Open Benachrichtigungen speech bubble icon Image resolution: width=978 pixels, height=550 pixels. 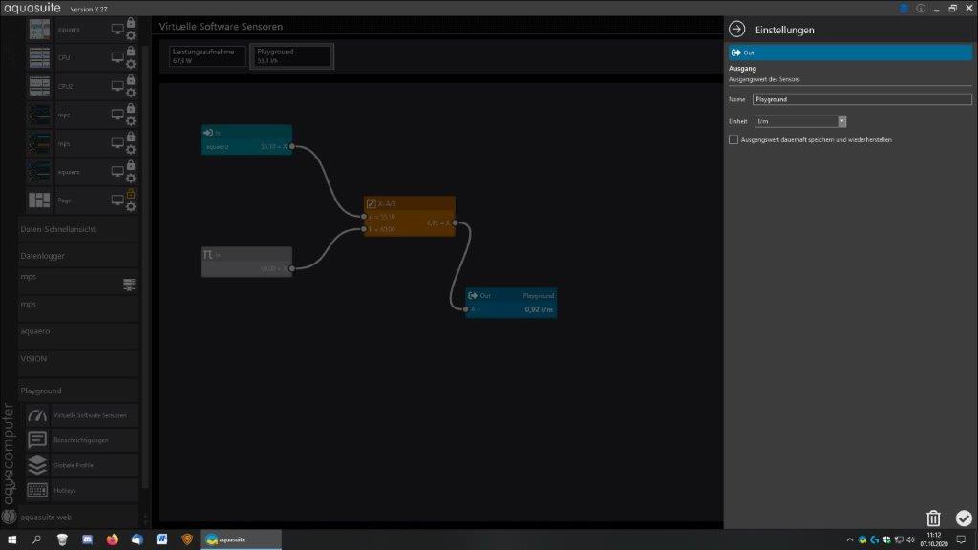pyautogui.click(x=37, y=440)
